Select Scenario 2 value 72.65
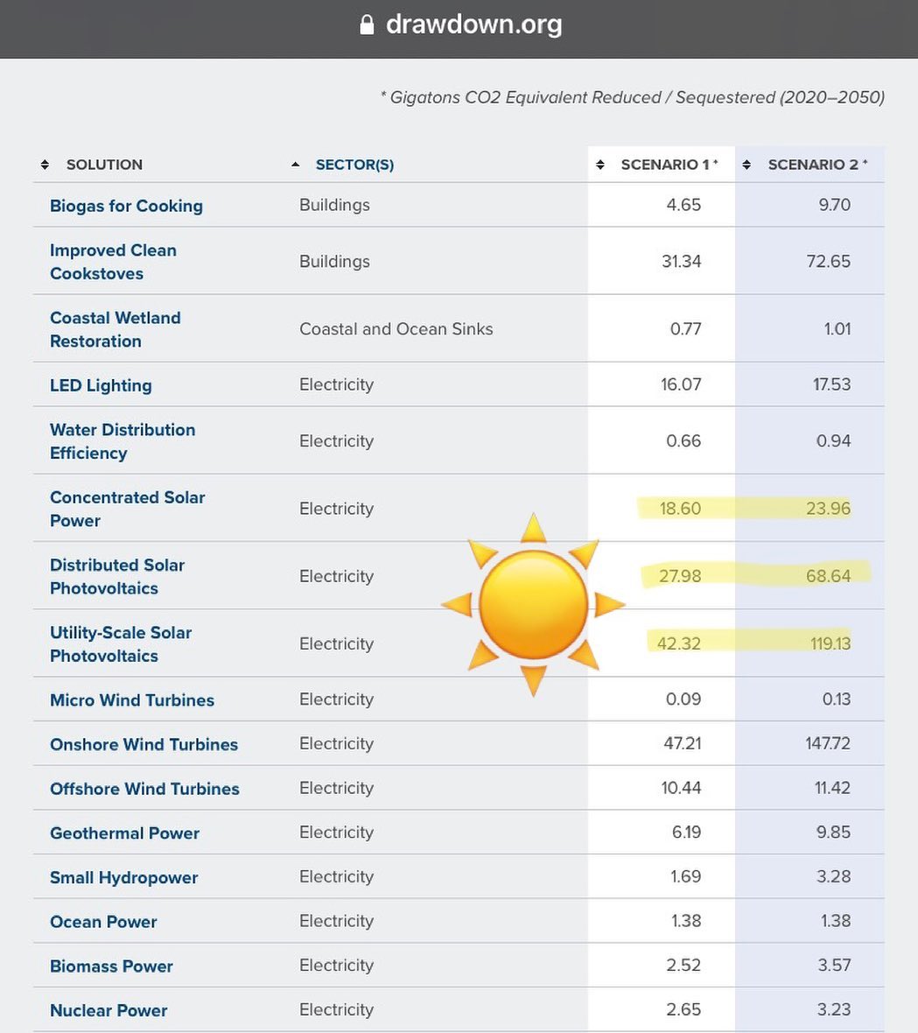The height and width of the screenshot is (1033, 918). point(829,262)
